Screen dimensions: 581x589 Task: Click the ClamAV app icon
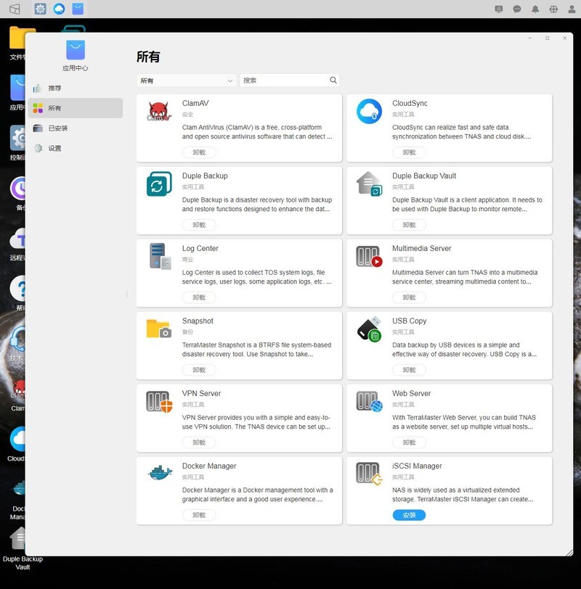click(x=159, y=111)
